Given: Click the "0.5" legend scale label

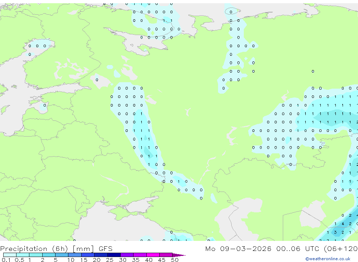Looking at the screenshot, I should click(19, 260).
